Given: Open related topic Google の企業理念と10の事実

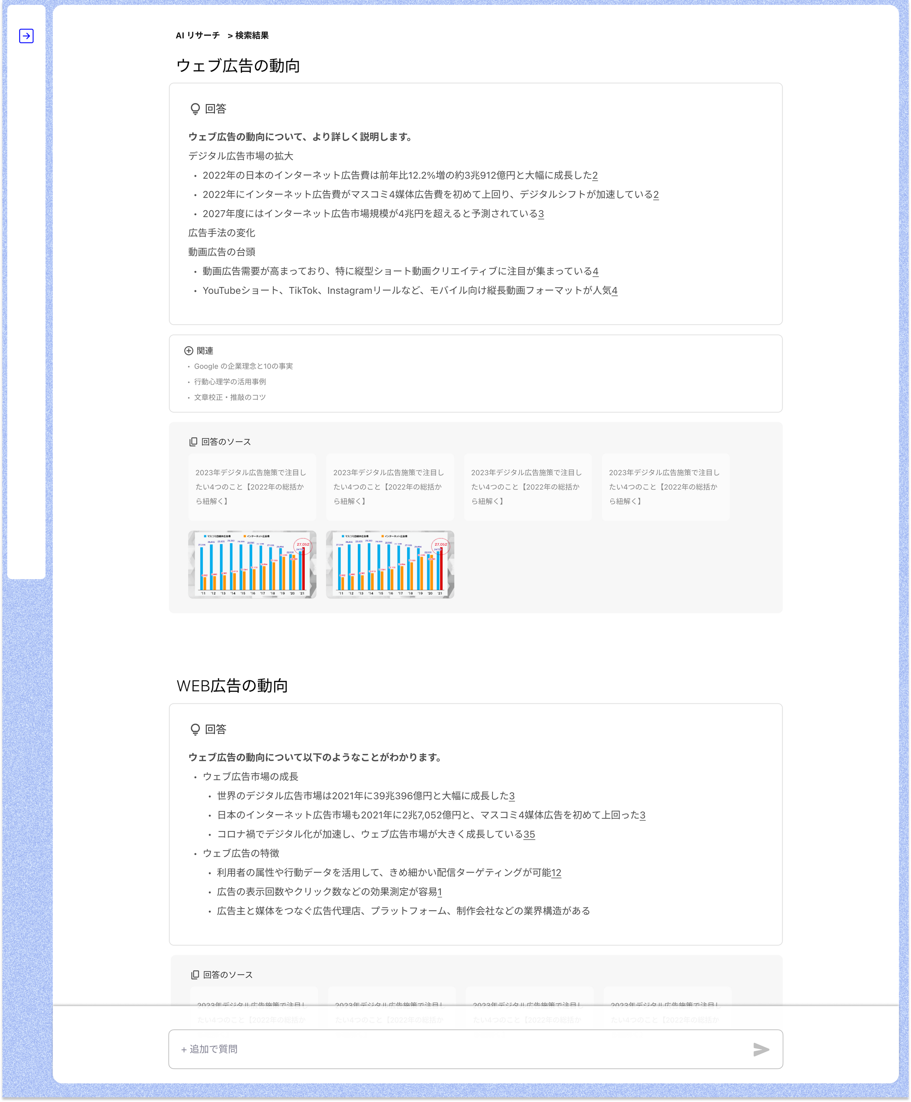Looking at the screenshot, I should [x=243, y=366].
